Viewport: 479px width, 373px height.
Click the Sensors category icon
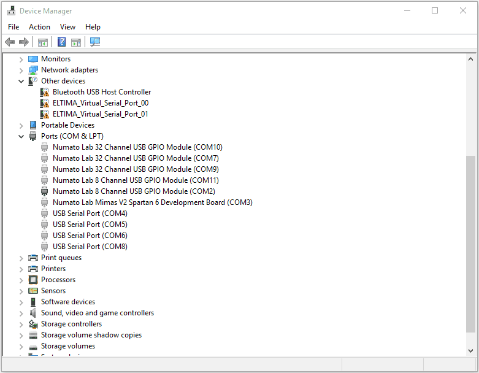coord(33,291)
